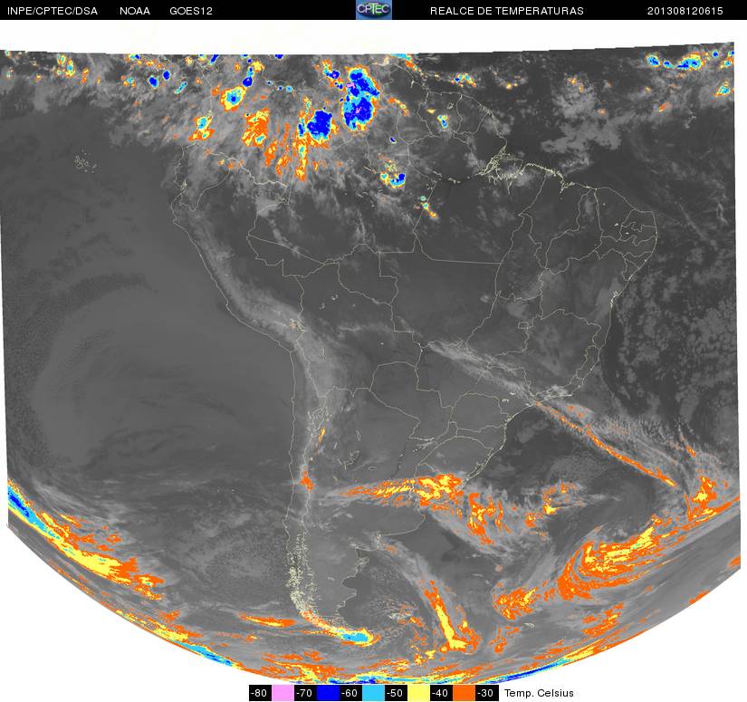747x702 pixels.
Task: Click the yellow legend swatch after -50
Action: pos(418,693)
